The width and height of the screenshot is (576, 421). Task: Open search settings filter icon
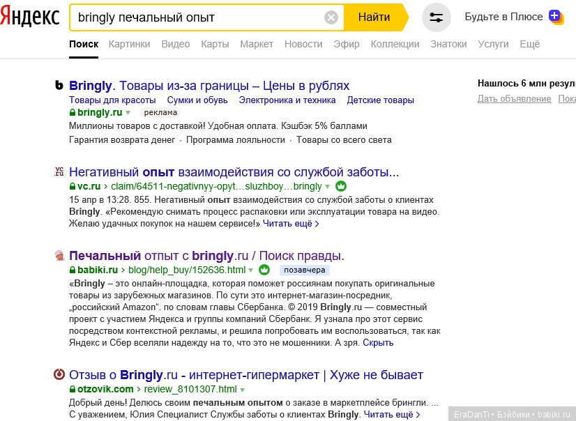[437, 17]
